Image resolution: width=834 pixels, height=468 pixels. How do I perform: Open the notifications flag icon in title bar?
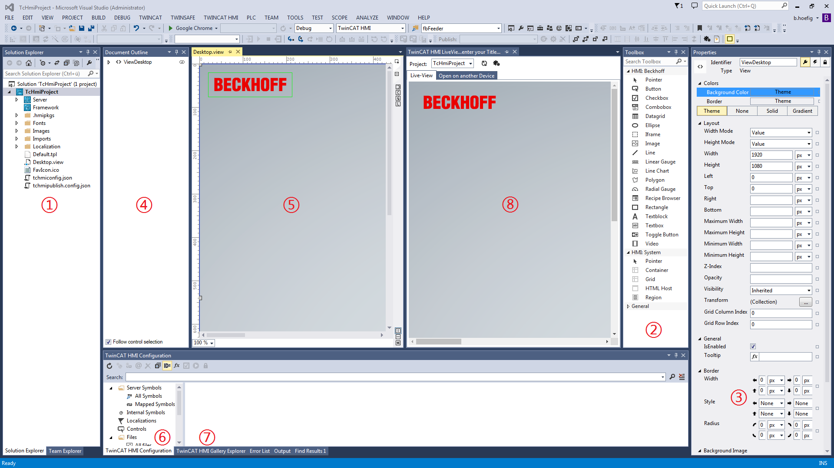click(678, 6)
